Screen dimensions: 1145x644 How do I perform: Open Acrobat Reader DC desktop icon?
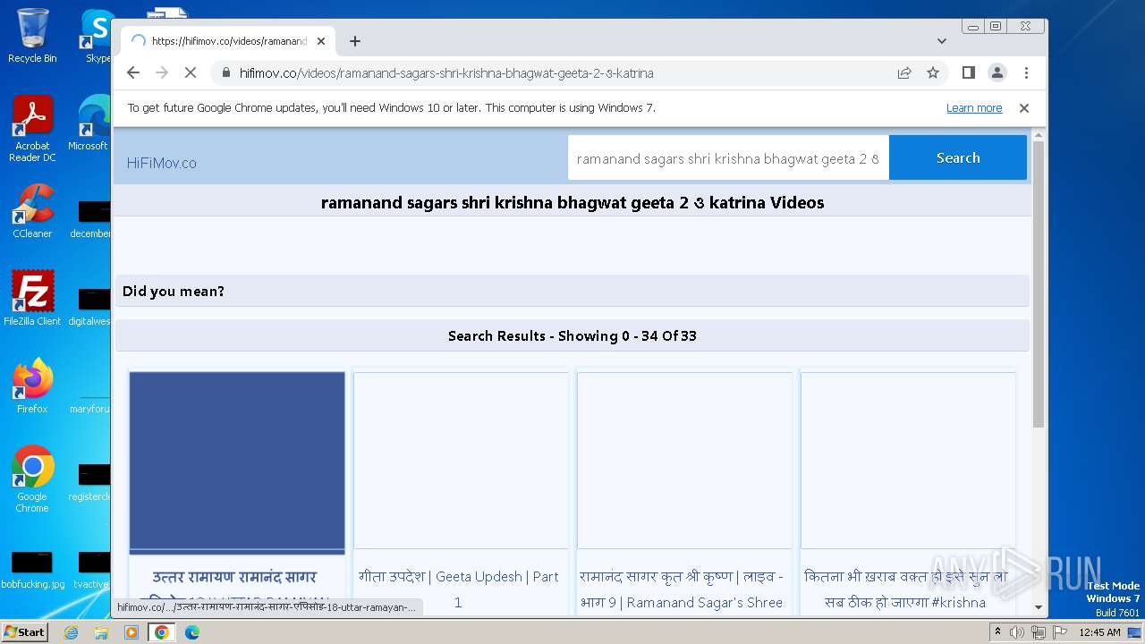coord(32,130)
